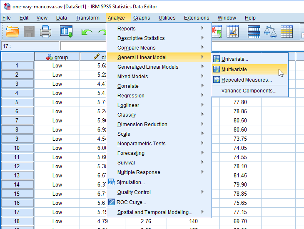Open Spatial and Temporal Modeling entry
Viewport: 304px width, 229px height.
pyautogui.click(x=159, y=212)
